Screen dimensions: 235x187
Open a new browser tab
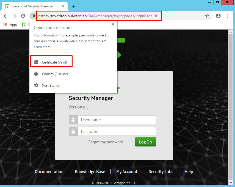tap(74, 6)
